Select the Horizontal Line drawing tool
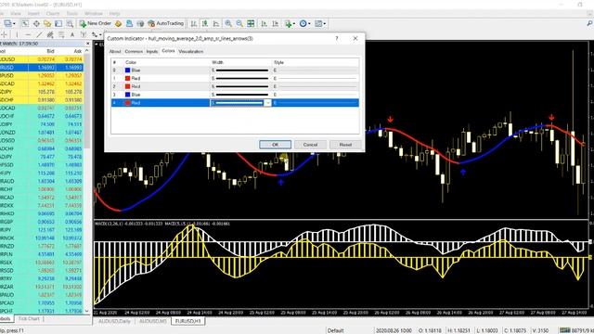 (28, 34)
